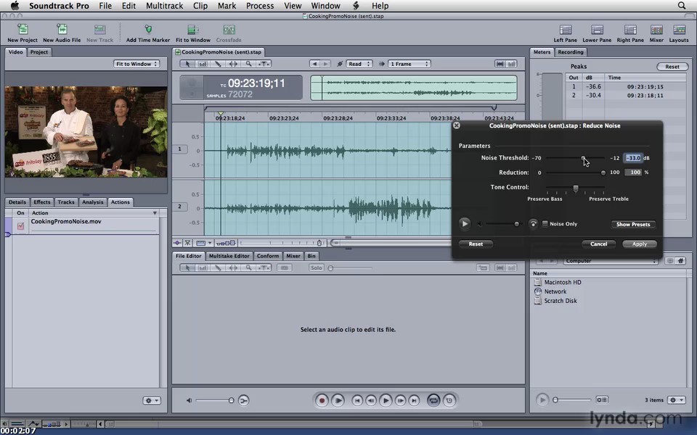
Task: Click the Add Time Marker icon
Action: point(148,30)
